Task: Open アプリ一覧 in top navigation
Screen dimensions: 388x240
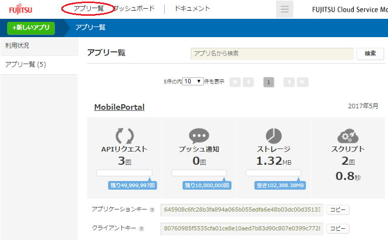Action: pyautogui.click(x=89, y=8)
